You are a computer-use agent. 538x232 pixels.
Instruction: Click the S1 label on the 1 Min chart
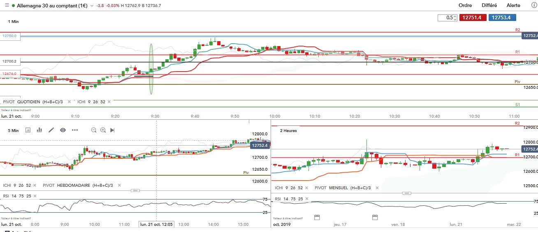[517, 105]
